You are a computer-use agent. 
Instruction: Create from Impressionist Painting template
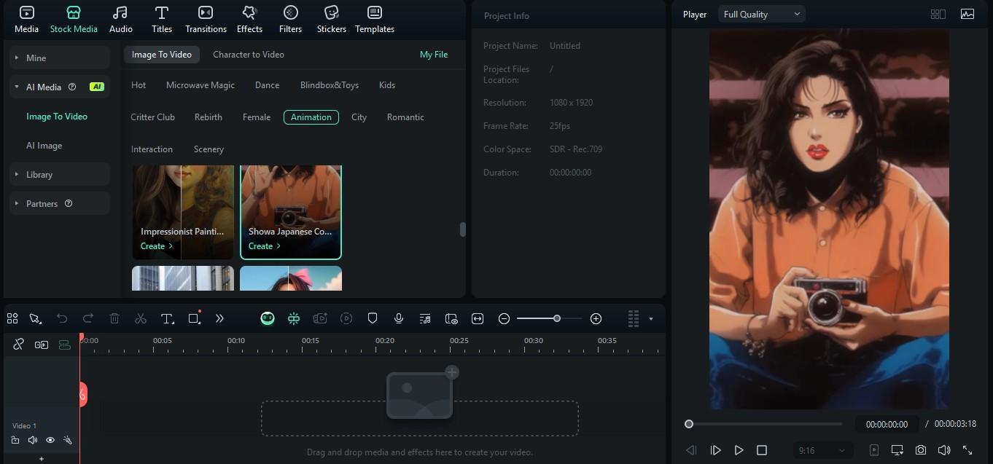tap(156, 246)
